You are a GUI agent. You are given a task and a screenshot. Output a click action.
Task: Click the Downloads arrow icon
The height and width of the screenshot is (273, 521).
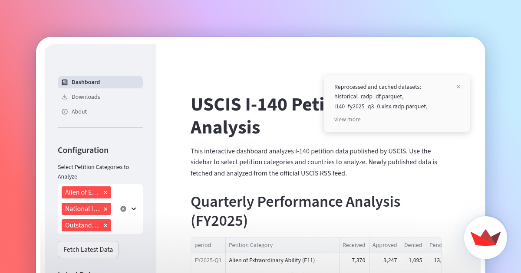pyautogui.click(x=65, y=97)
